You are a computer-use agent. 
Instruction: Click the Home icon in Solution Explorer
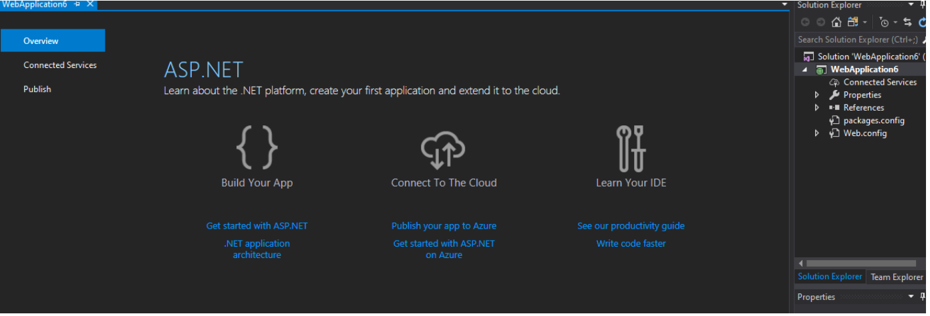click(x=836, y=22)
